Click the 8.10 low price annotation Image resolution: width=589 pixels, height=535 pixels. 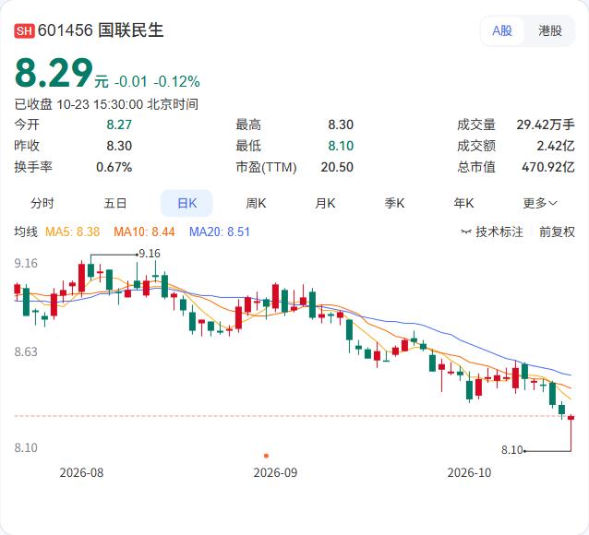(x=512, y=449)
